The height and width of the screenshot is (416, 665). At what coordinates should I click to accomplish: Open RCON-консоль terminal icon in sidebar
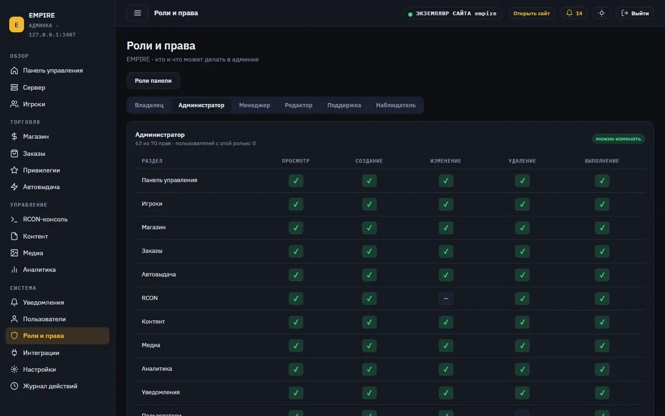click(14, 219)
